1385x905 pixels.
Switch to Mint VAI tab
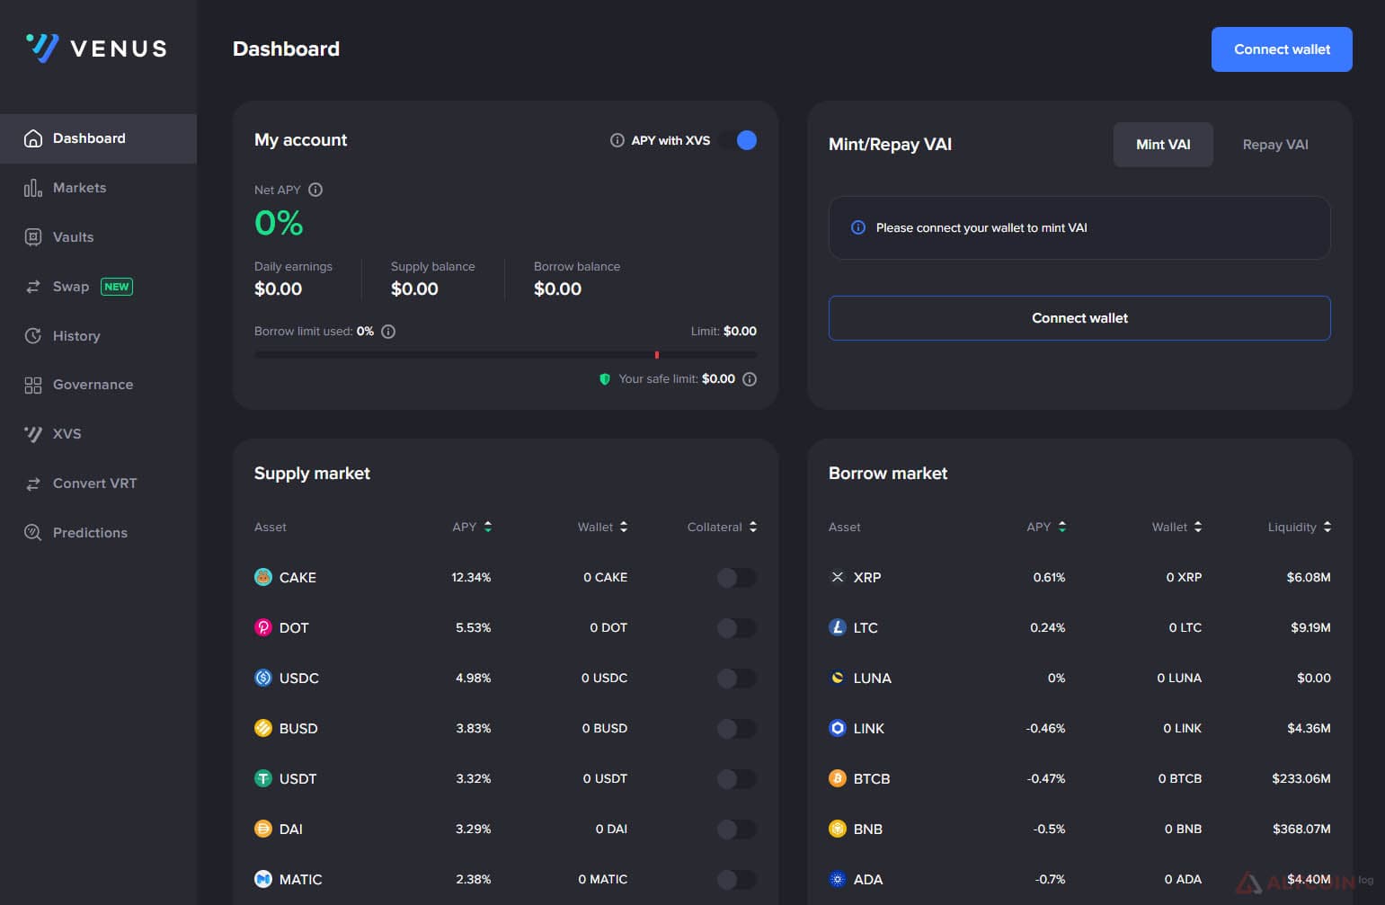(1163, 145)
